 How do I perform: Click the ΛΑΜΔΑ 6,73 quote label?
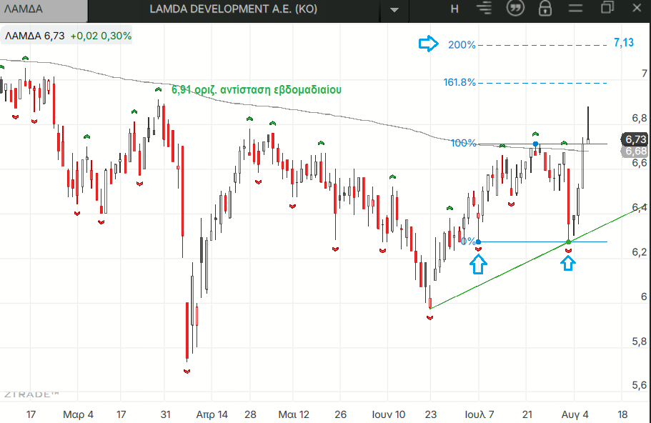(x=35, y=36)
